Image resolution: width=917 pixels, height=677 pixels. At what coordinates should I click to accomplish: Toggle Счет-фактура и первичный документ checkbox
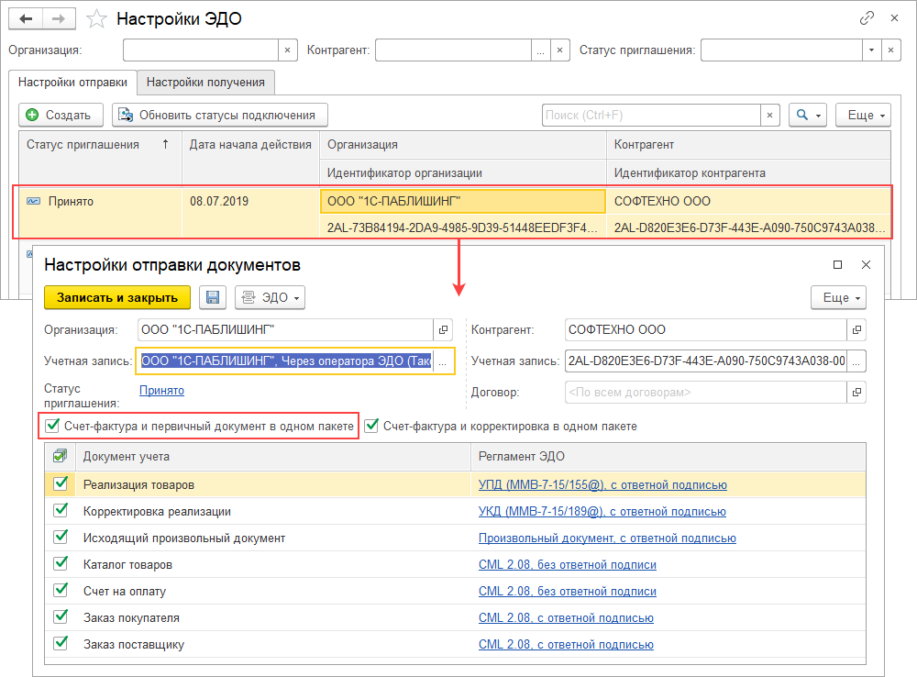coord(50,426)
